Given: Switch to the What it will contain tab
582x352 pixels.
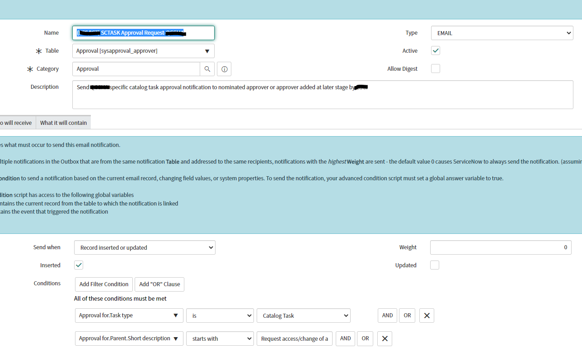Looking at the screenshot, I should 63,123.
